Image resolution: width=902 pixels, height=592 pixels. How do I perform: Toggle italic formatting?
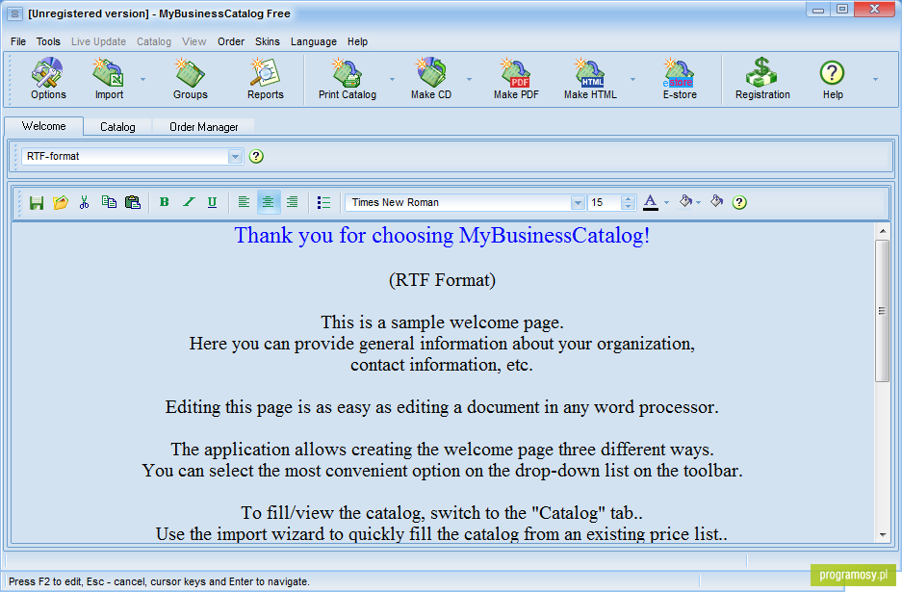[x=189, y=202]
